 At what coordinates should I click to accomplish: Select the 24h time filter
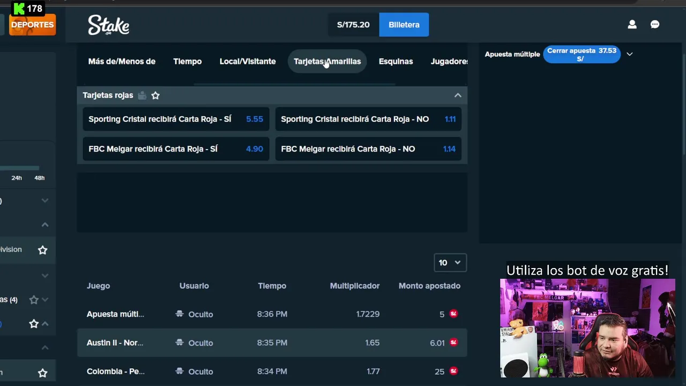[17, 178]
